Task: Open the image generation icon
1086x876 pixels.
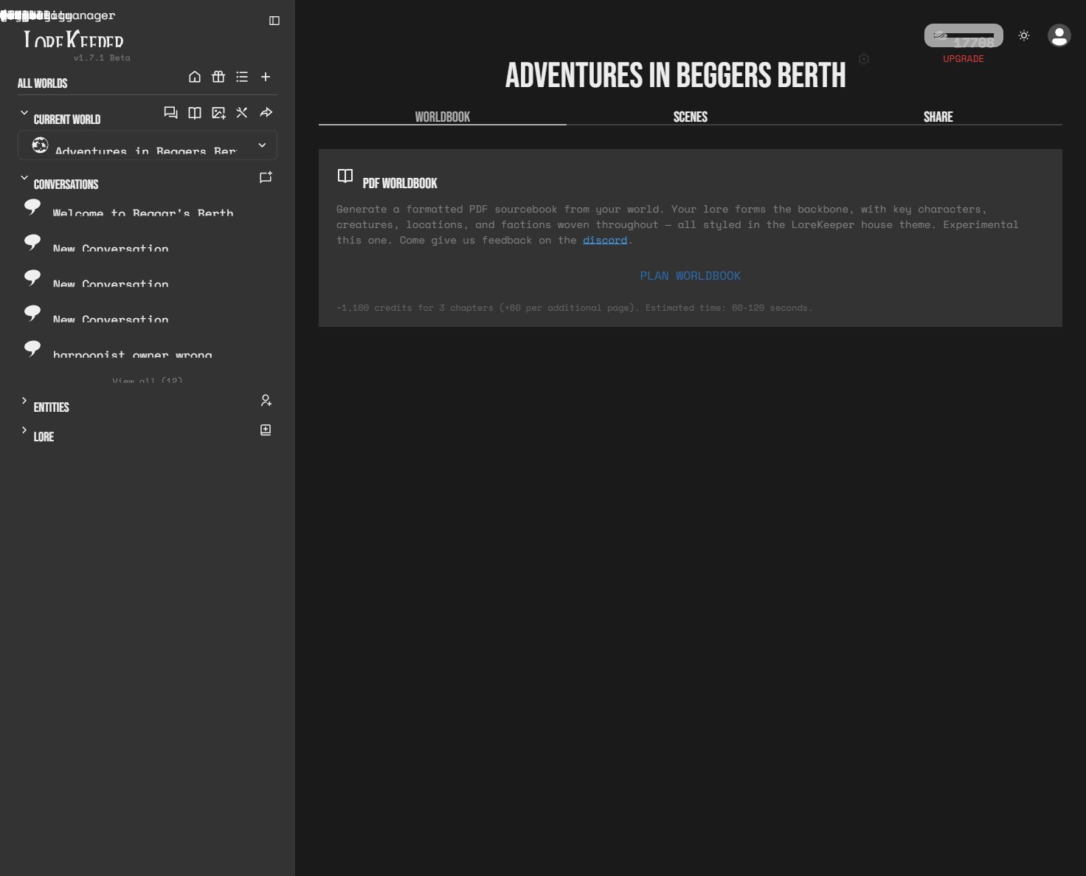Action: tap(218, 113)
